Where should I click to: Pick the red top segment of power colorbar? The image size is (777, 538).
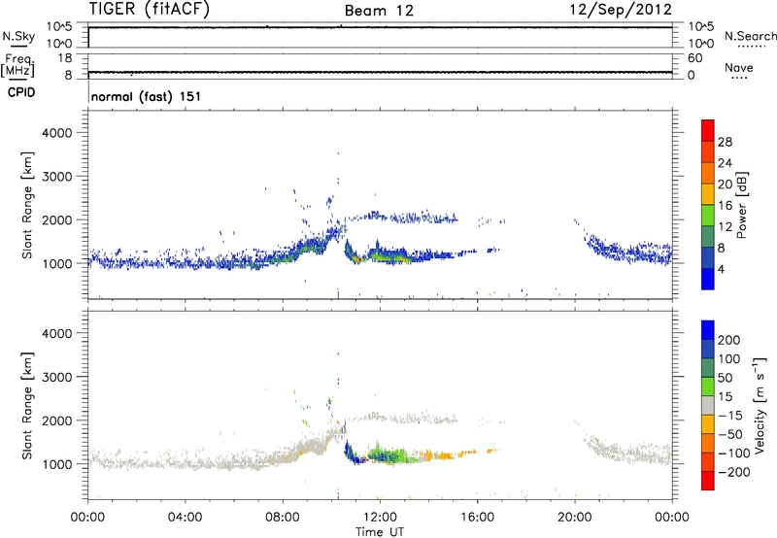pyautogui.click(x=708, y=130)
